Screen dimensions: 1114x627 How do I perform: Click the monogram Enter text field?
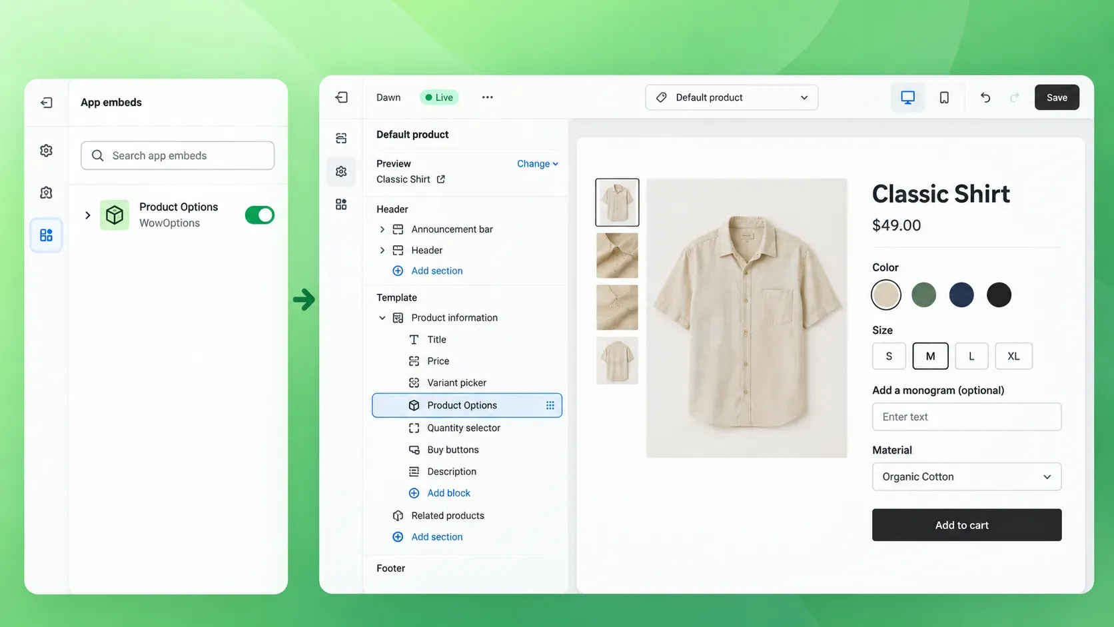tap(967, 416)
